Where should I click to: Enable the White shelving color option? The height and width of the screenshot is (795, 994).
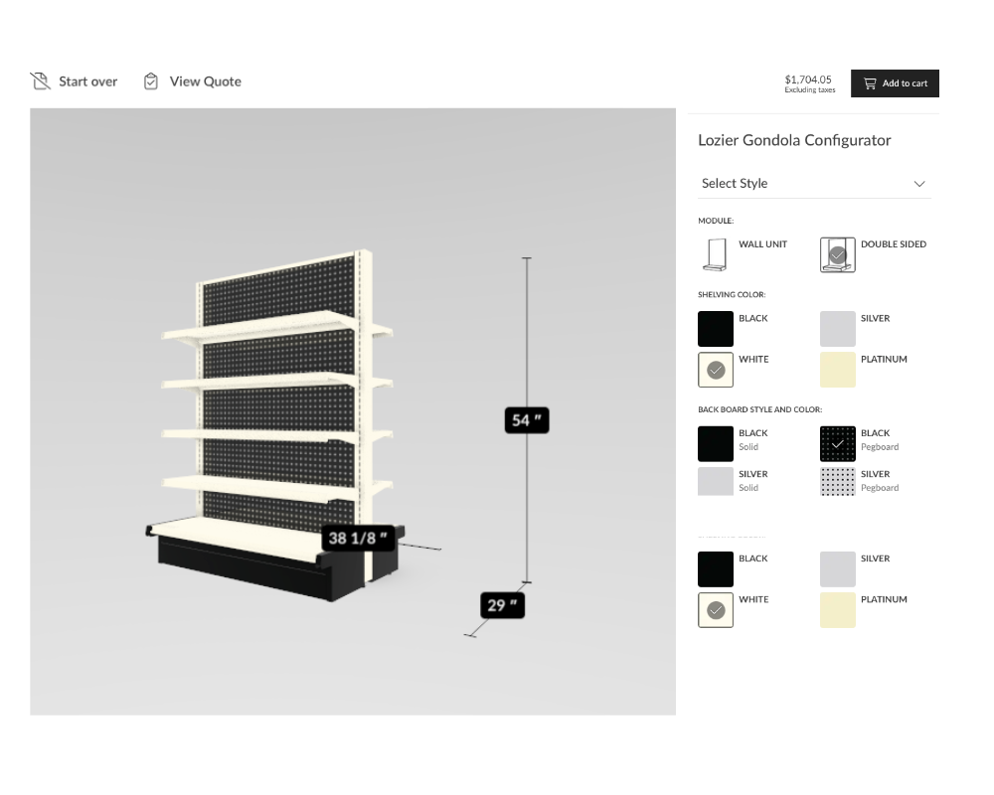[715, 370]
